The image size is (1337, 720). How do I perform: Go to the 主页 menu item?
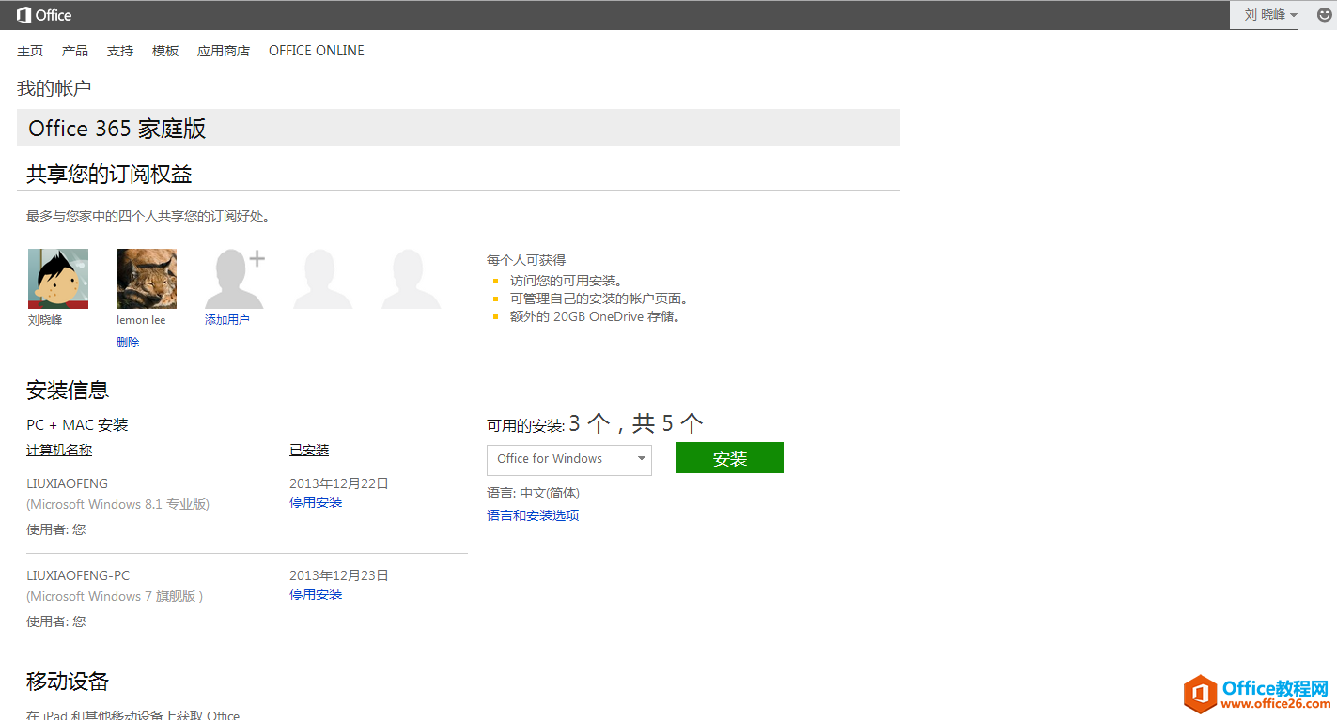tap(30, 51)
